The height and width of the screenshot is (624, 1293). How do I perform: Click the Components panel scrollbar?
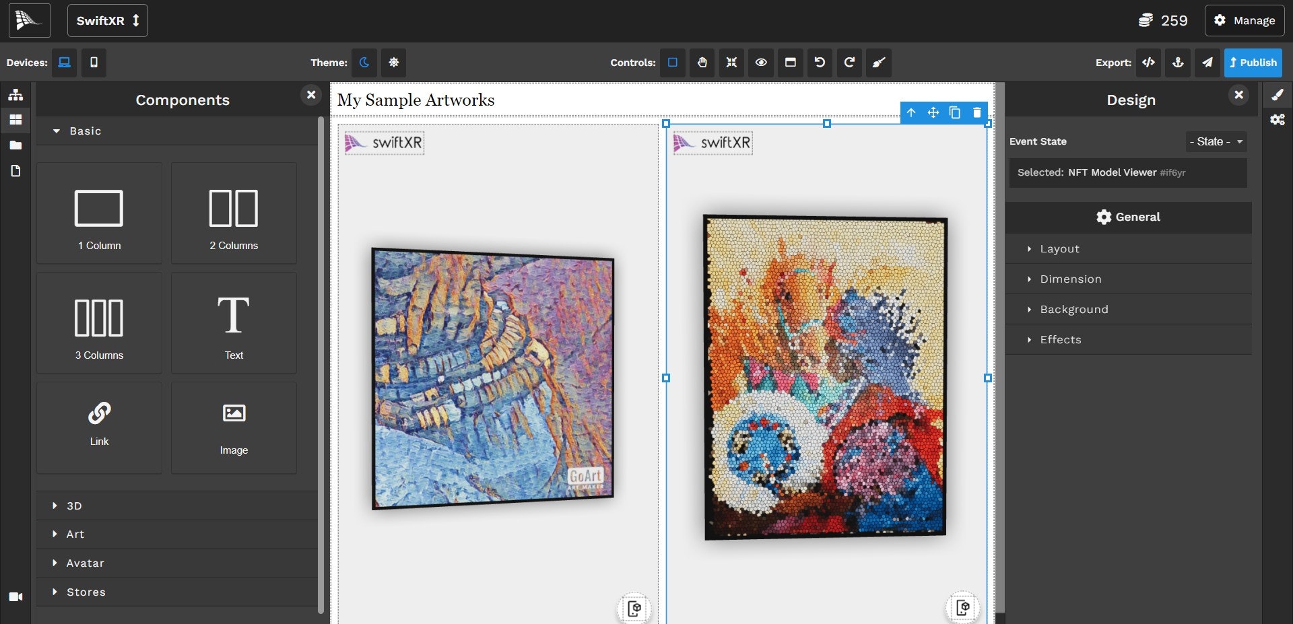coord(321,363)
